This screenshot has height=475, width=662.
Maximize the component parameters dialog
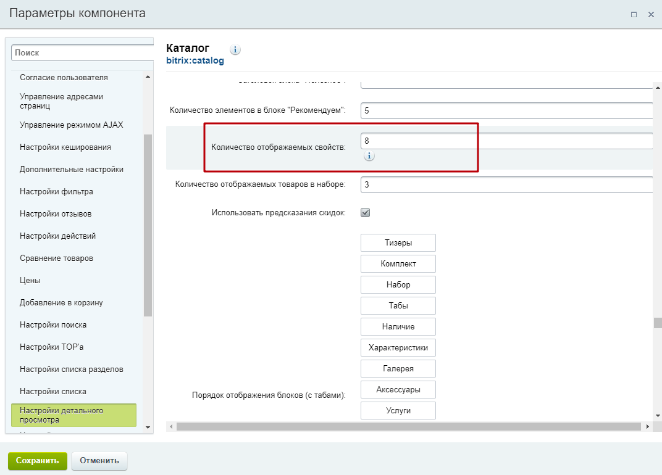634,14
